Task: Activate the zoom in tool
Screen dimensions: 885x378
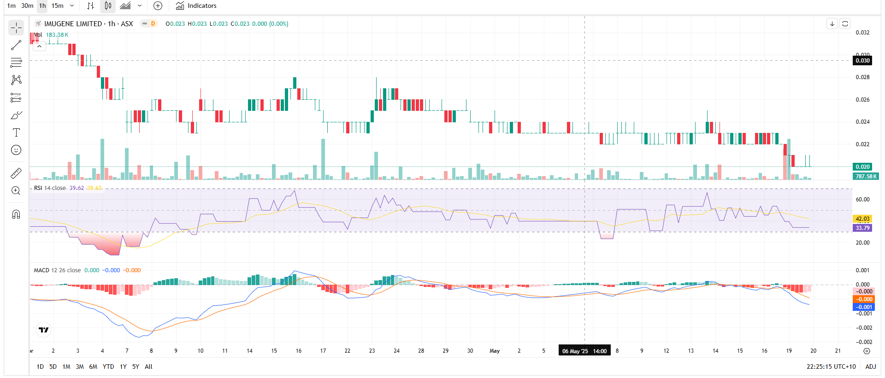Action: pos(16,190)
